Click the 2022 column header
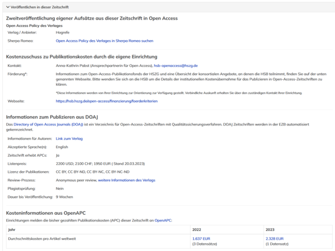 (197, 229)
